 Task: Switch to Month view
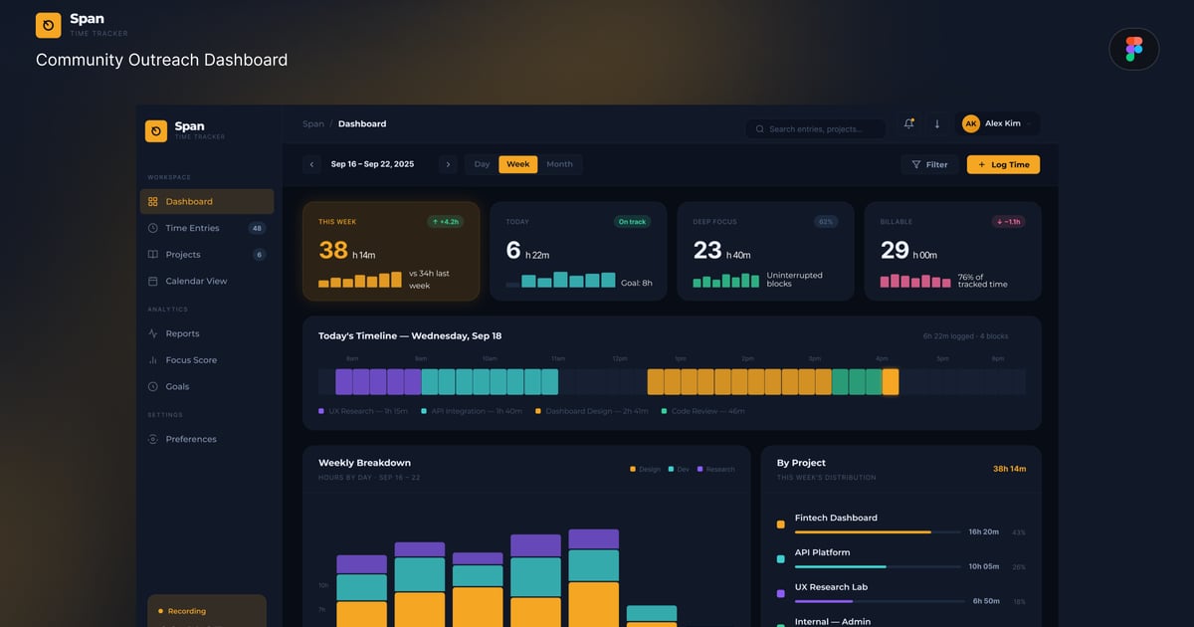point(559,164)
